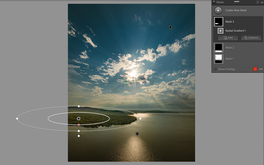Collapse the Masks panel with double arrows
This screenshot has height=165, width=264.
pyautogui.click(x=262, y=2)
